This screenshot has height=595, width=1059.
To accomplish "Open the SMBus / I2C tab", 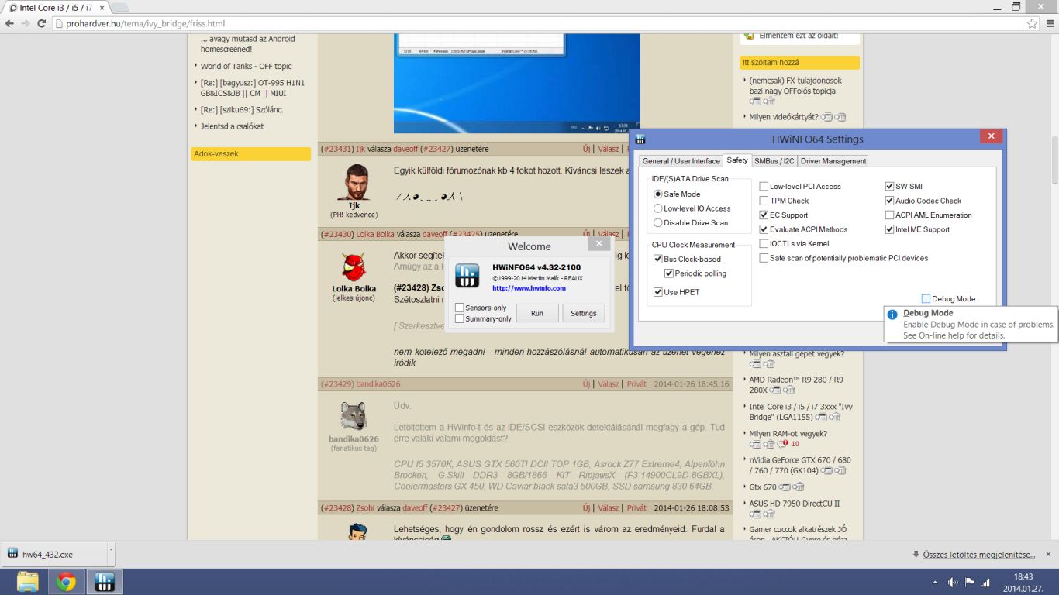I will (774, 161).
